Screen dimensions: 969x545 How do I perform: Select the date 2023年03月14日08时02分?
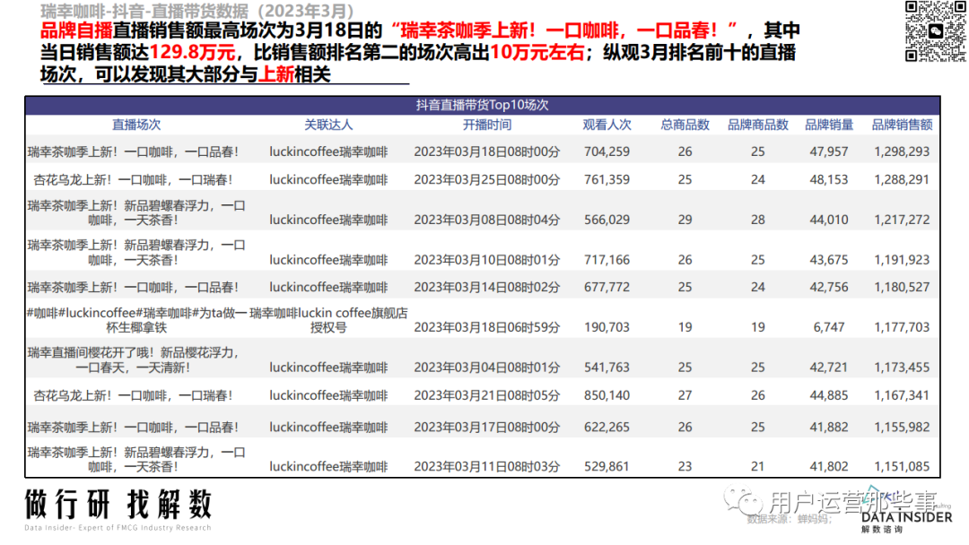pos(487,287)
